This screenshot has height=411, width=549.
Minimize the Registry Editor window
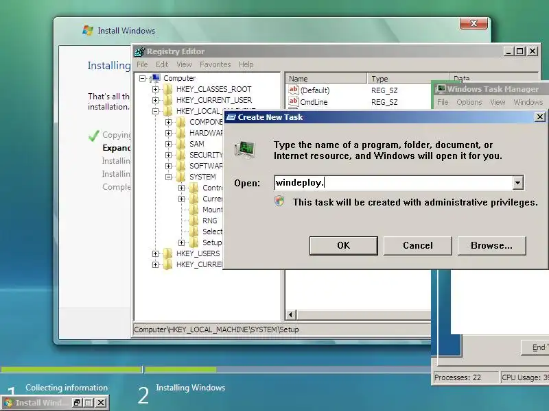point(509,51)
